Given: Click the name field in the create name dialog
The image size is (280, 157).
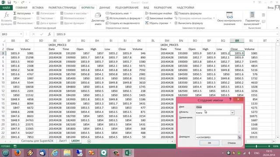Looking at the screenshot, I should coord(218,107).
